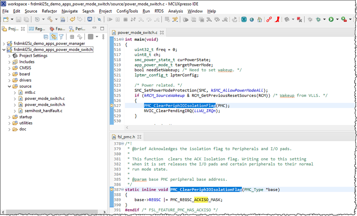Click the Save All icon
The width and height of the screenshot is (357, 216).
[26, 20]
